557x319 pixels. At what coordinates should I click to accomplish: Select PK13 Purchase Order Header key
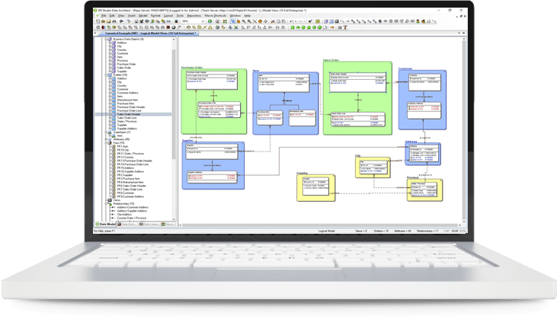(x=135, y=161)
